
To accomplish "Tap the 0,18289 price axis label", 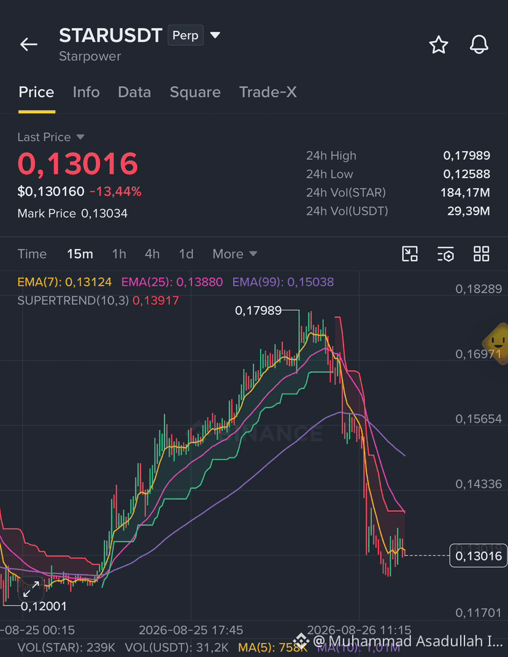I will coord(479,289).
